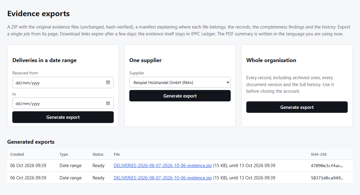Focus the "to" date field
The image size is (360, 195).
(63, 103)
